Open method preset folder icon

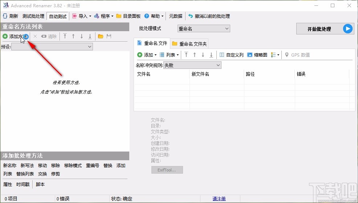(101, 36)
